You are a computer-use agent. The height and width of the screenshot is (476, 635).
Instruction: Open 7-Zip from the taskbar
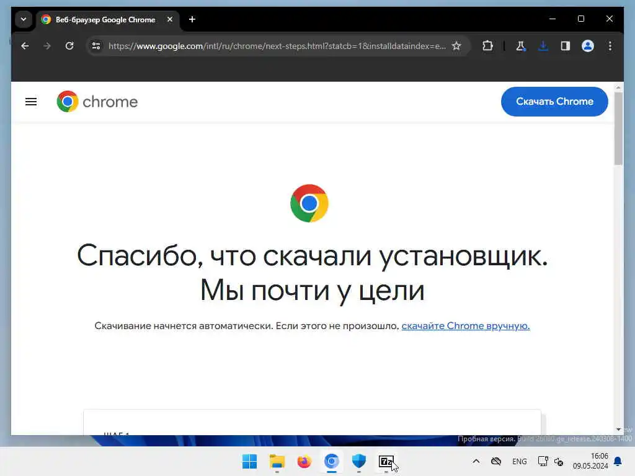pos(386,461)
